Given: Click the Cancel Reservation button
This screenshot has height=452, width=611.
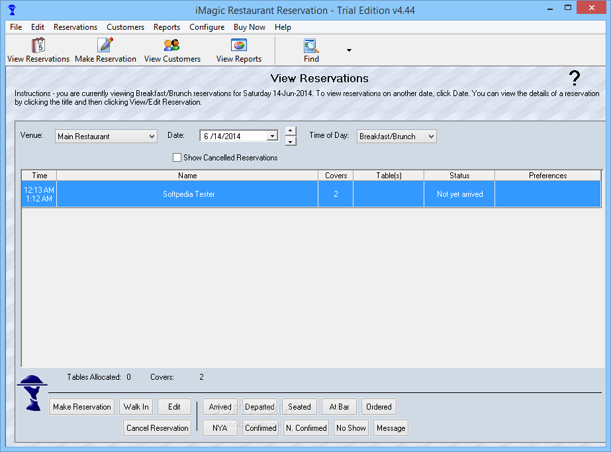Looking at the screenshot, I should pos(157,428).
